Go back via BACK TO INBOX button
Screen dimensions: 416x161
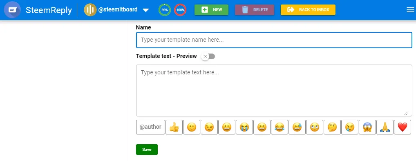click(x=308, y=10)
